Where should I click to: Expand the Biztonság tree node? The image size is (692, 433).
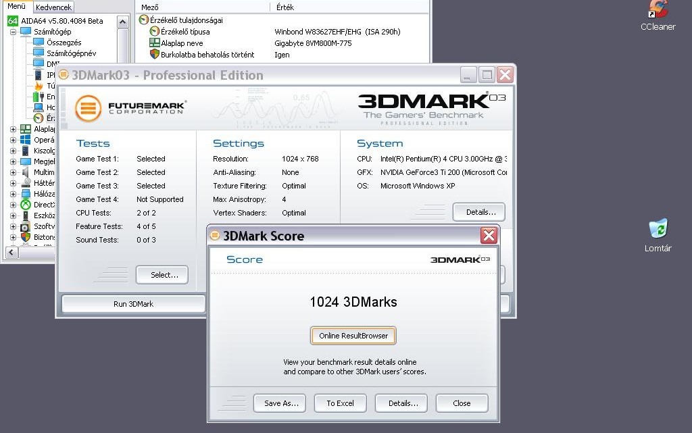click(13, 237)
